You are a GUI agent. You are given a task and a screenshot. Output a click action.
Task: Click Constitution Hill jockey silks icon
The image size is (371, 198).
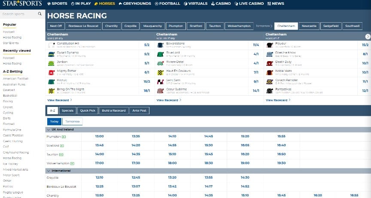pos(52,45)
